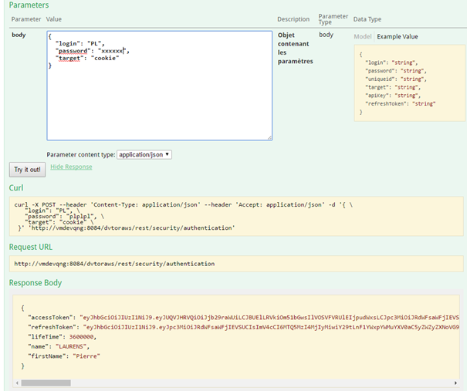
Task: Place cursor on "target": "cookie" line in body
Action: (x=86, y=59)
